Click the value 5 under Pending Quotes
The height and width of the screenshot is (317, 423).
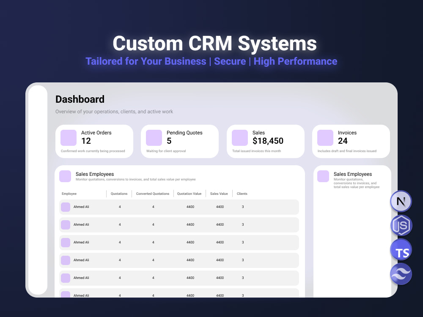[x=169, y=141]
